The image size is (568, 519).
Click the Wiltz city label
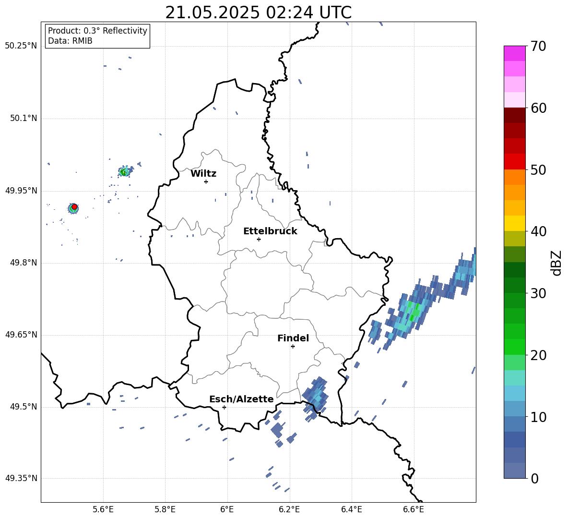click(203, 174)
